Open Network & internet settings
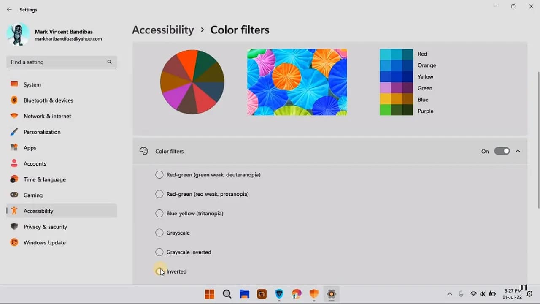The height and width of the screenshot is (304, 540). [47, 116]
